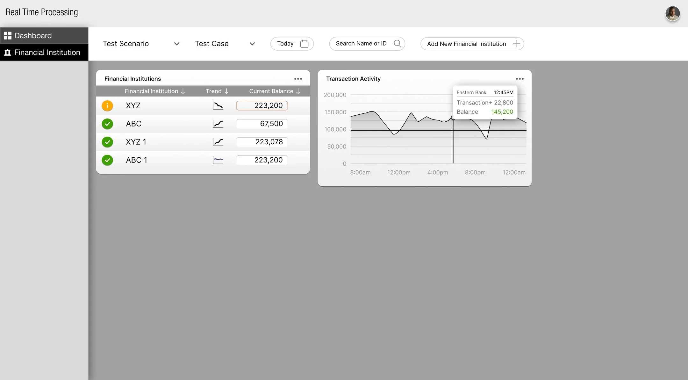Click green check status for ABC 1
This screenshot has width=688, height=380.
point(107,160)
